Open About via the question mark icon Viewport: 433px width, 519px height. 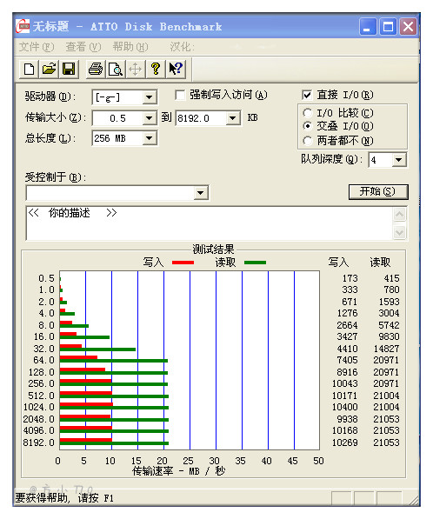pos(156,70)
